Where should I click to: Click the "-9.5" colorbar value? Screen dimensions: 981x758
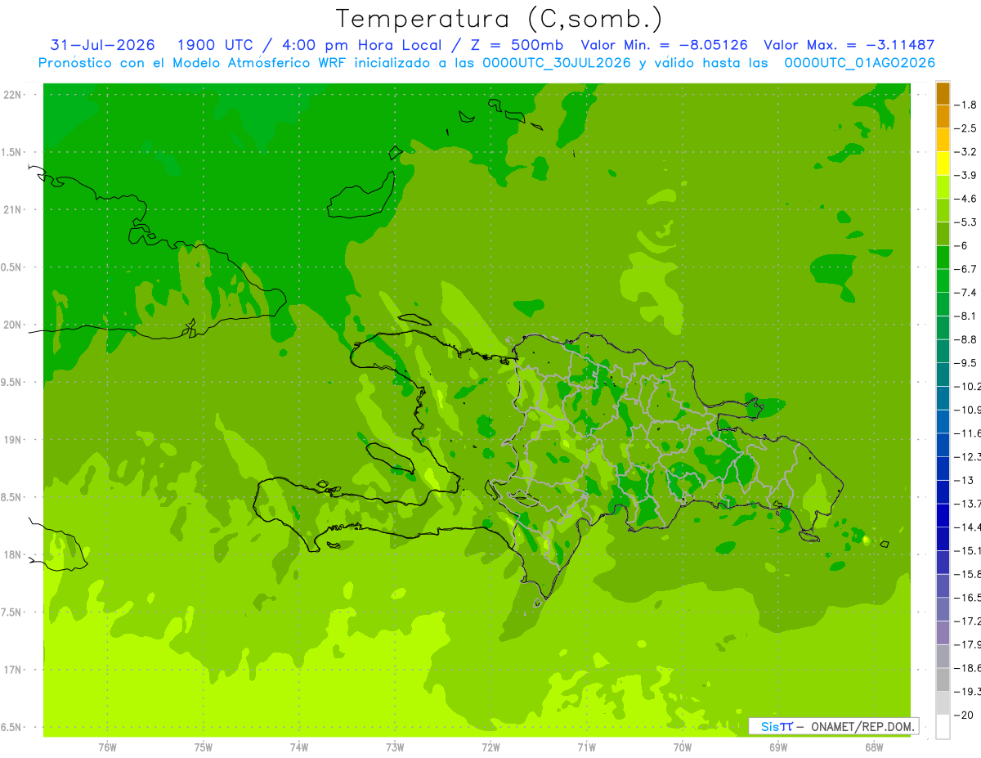click(966, 362)
